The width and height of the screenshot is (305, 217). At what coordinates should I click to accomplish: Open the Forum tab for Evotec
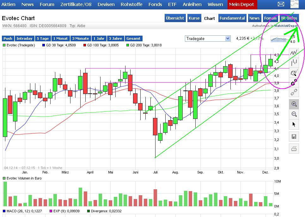click(x=270, y=18)
